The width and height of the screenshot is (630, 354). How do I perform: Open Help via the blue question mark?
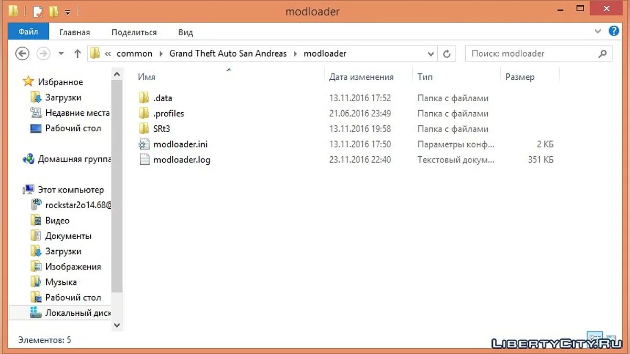613,31
